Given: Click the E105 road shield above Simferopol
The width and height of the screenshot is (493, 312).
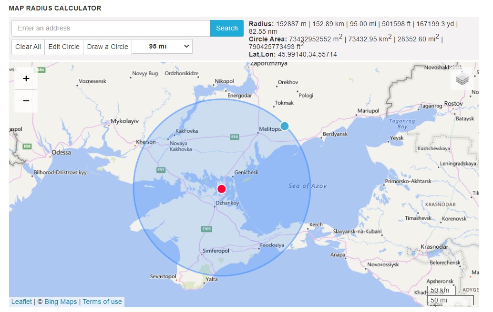Looking at the screenshot, I should tap(206, 229).
